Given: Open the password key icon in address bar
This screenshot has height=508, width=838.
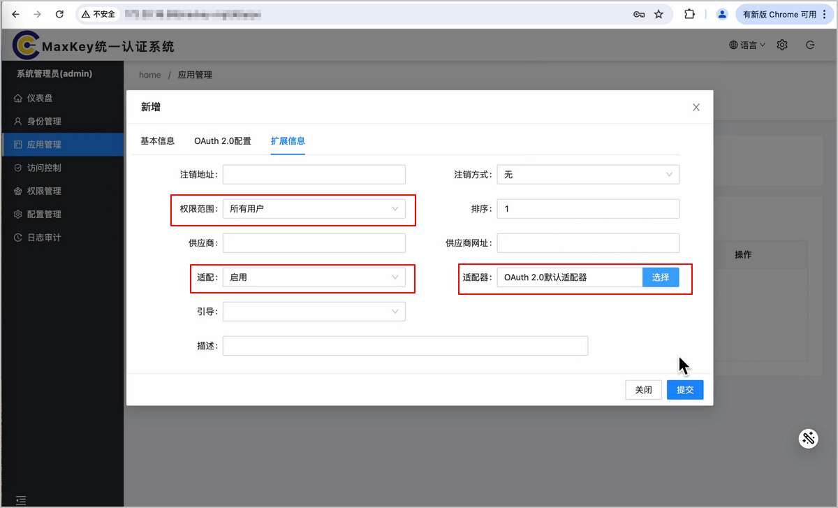Looking at the screenshot, I should [639, 14].
